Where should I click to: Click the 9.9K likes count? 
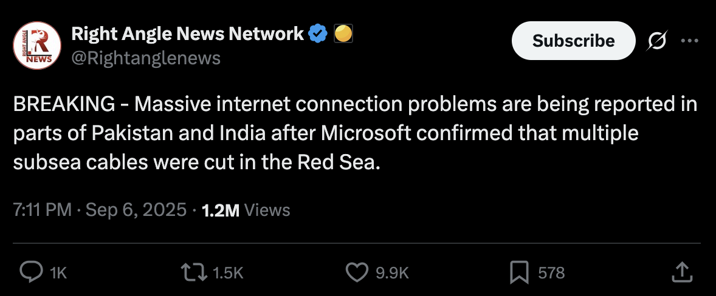[392, 274]
